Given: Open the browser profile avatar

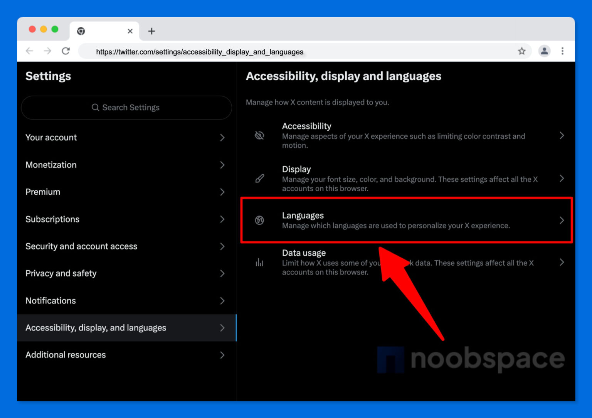Looking at the screenshot, I should tap(544, 51).
